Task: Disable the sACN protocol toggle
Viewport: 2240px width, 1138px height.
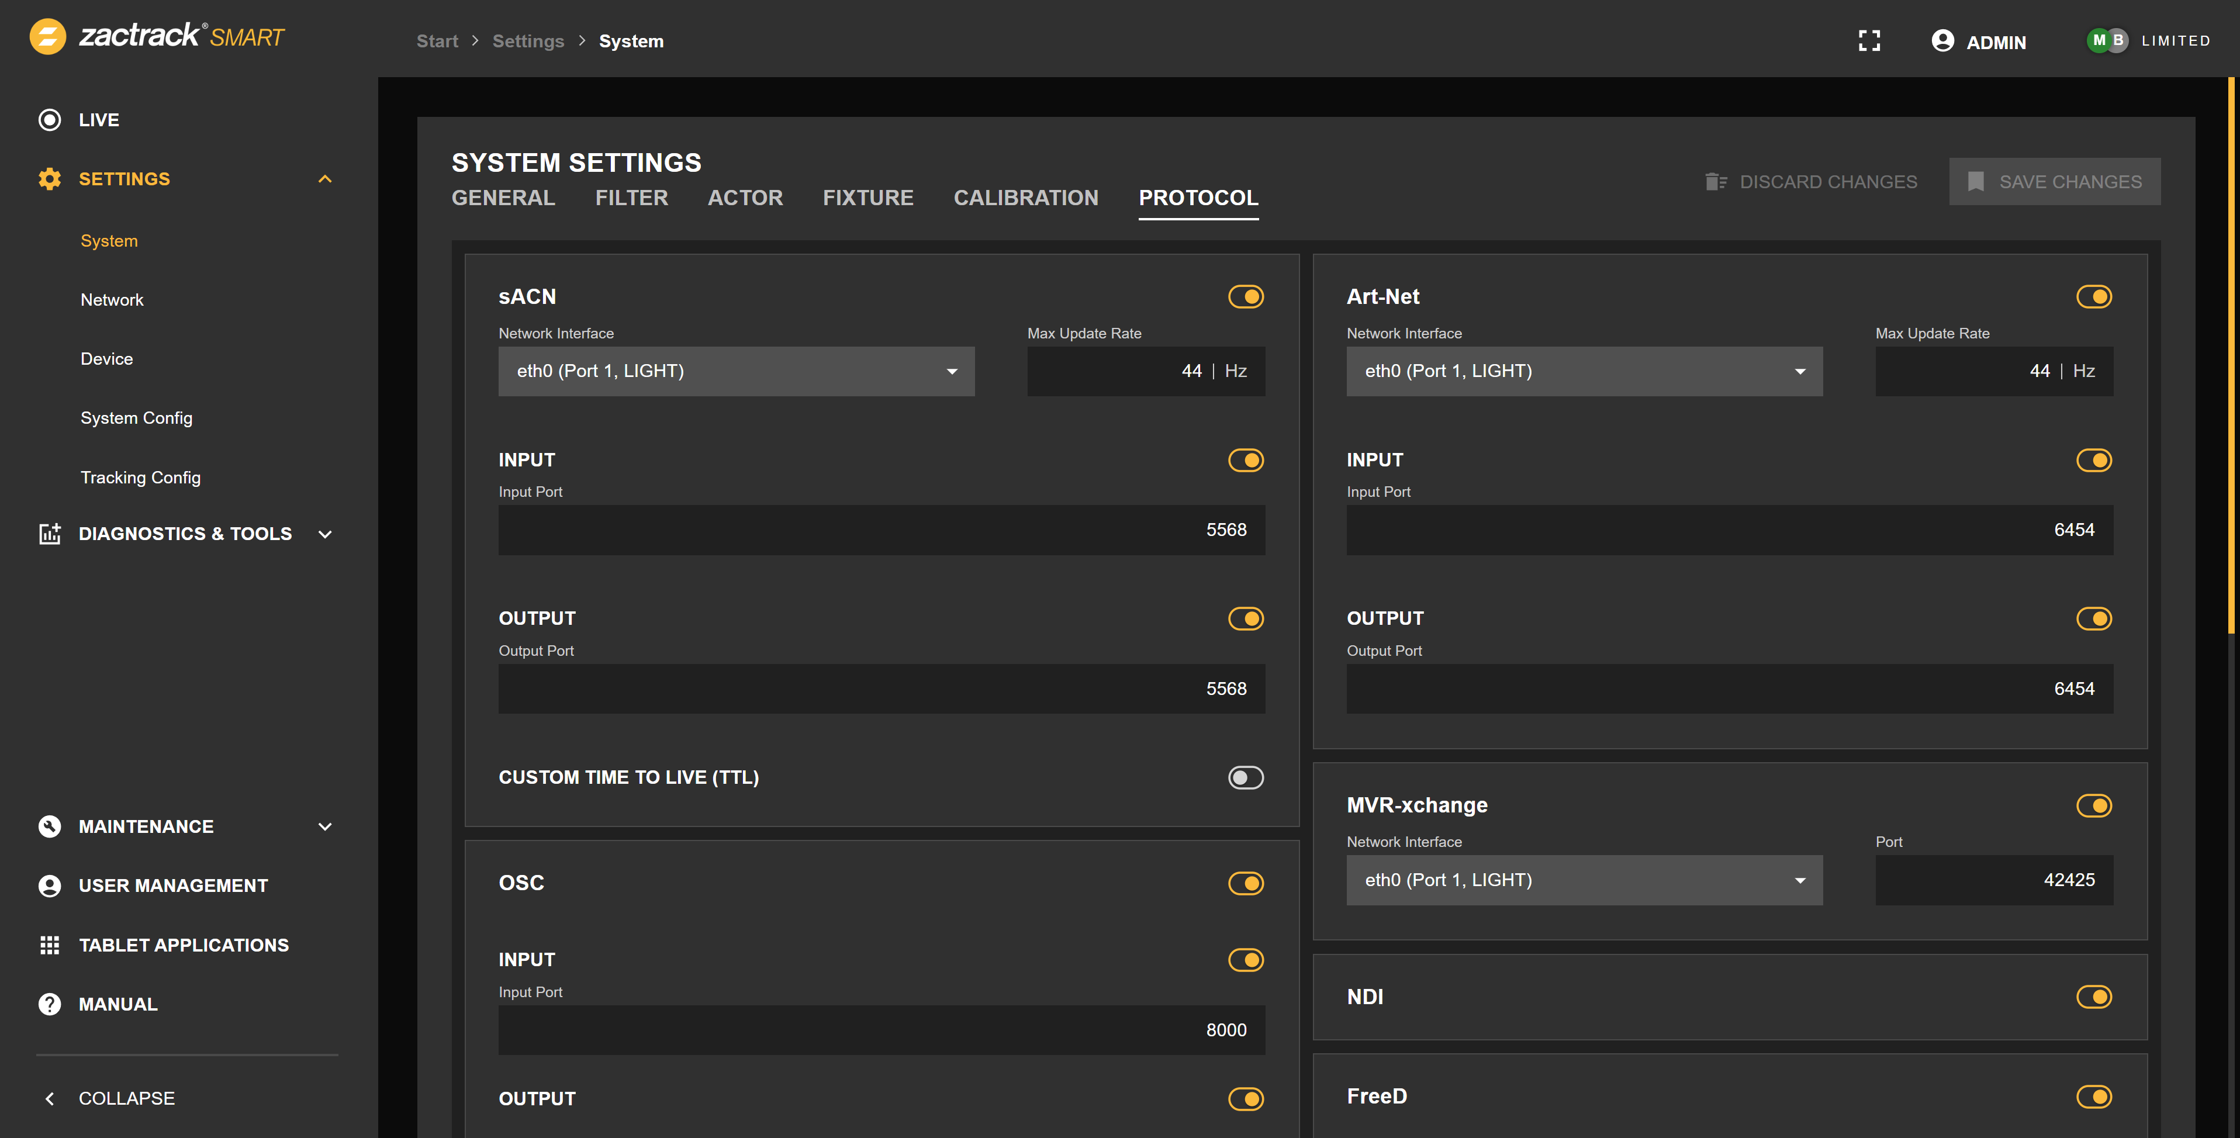Action: (1246, 296)
